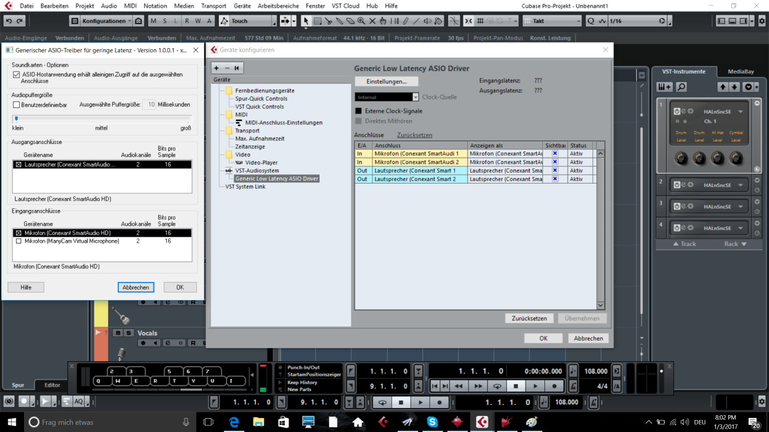Click the Redo arrow in Cubase toolbar
The width and height of the screenshot is (769, 432).
point(20,21)
